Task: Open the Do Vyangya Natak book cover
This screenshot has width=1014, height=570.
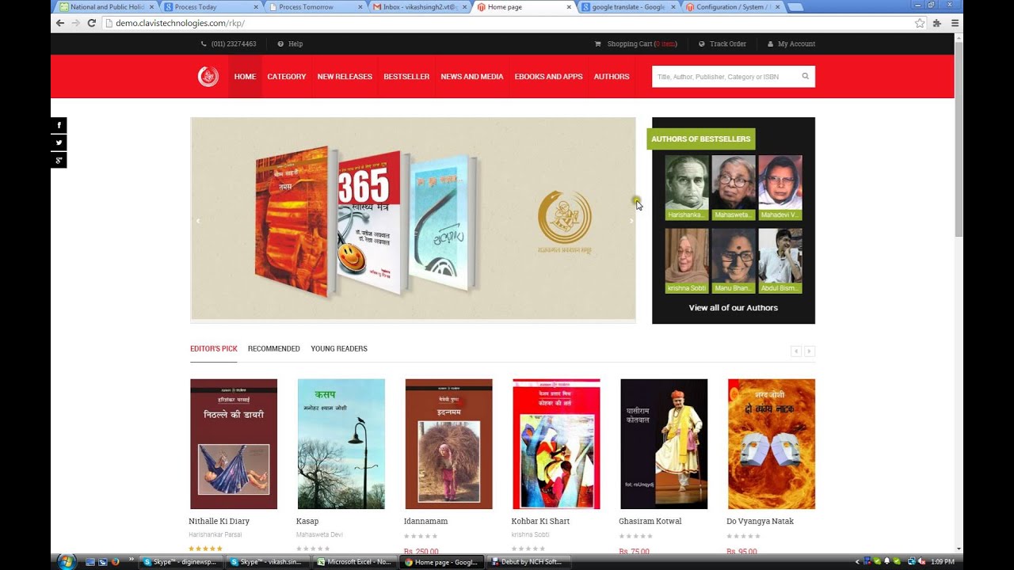Action: coord(772,444)
